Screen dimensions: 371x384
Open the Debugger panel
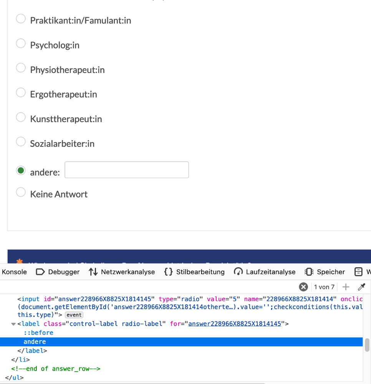(x=58, y=272)
